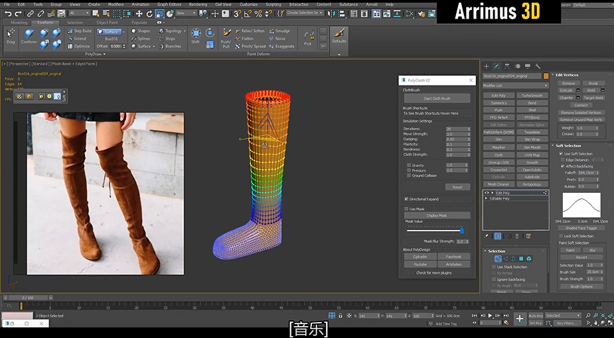Open the Hierarchy tab in command panel
This screenshot has width=614, height=338.
507,66
